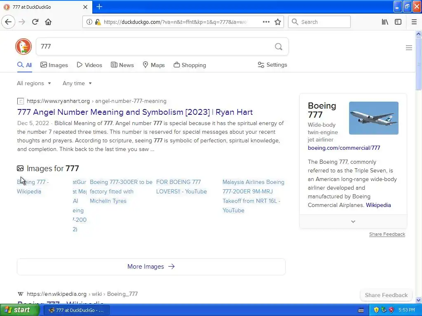Open the Wikipedia link in info panel
Image resolution: width=422 pixels, height=316 pixels.
click(378, 205)
